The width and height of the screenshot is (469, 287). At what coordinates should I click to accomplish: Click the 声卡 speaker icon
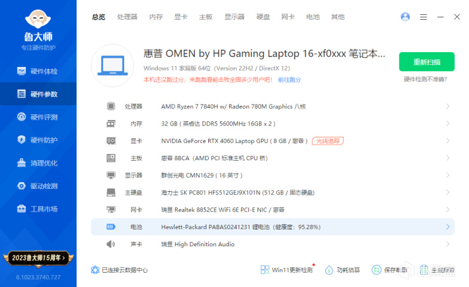111,244
